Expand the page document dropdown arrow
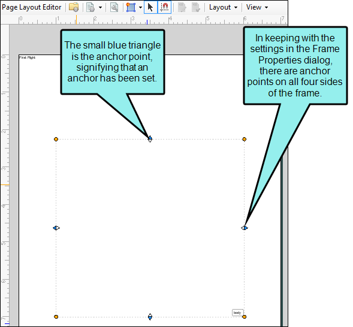353x327 pixels. click(x=101, y=7)
